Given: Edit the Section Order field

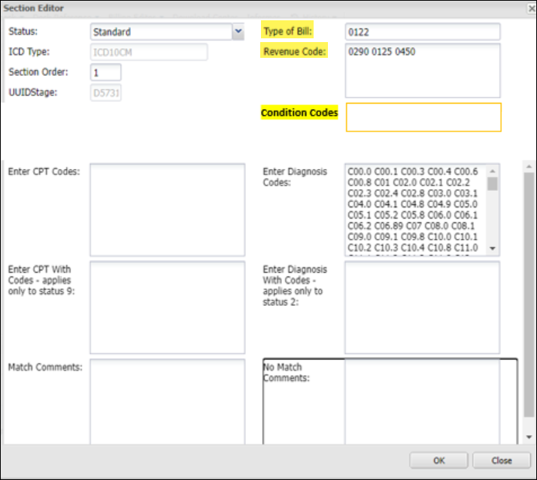Looking at the screenshot, I should [105, 73].
